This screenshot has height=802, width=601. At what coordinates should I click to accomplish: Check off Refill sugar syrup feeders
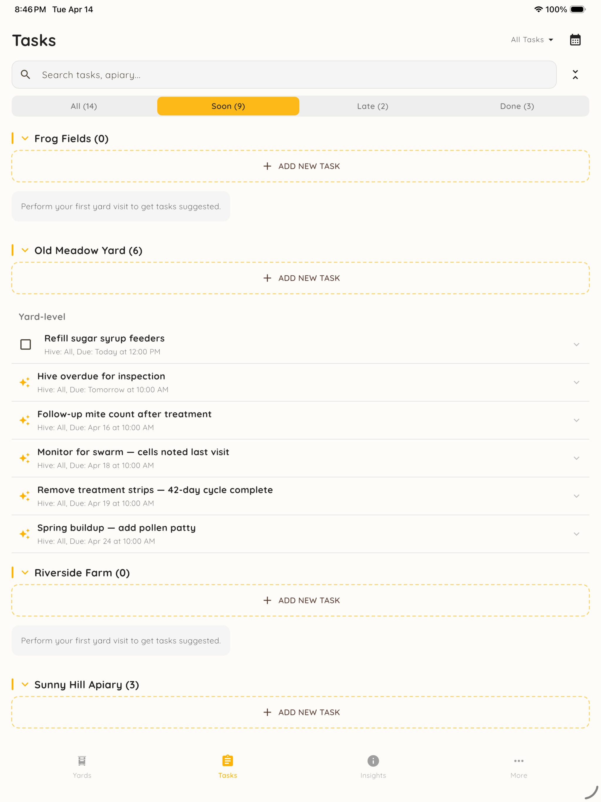coord(25,344)
